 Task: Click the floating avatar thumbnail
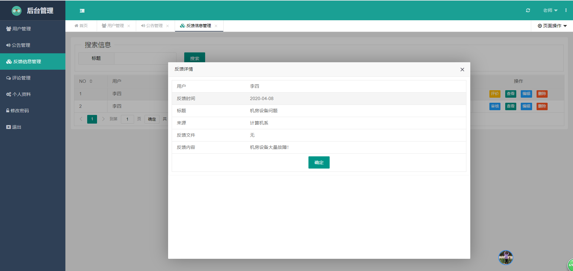point(506,258)
